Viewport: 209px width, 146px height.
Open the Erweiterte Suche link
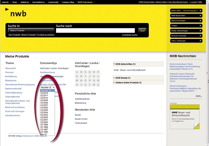(130, 35)
